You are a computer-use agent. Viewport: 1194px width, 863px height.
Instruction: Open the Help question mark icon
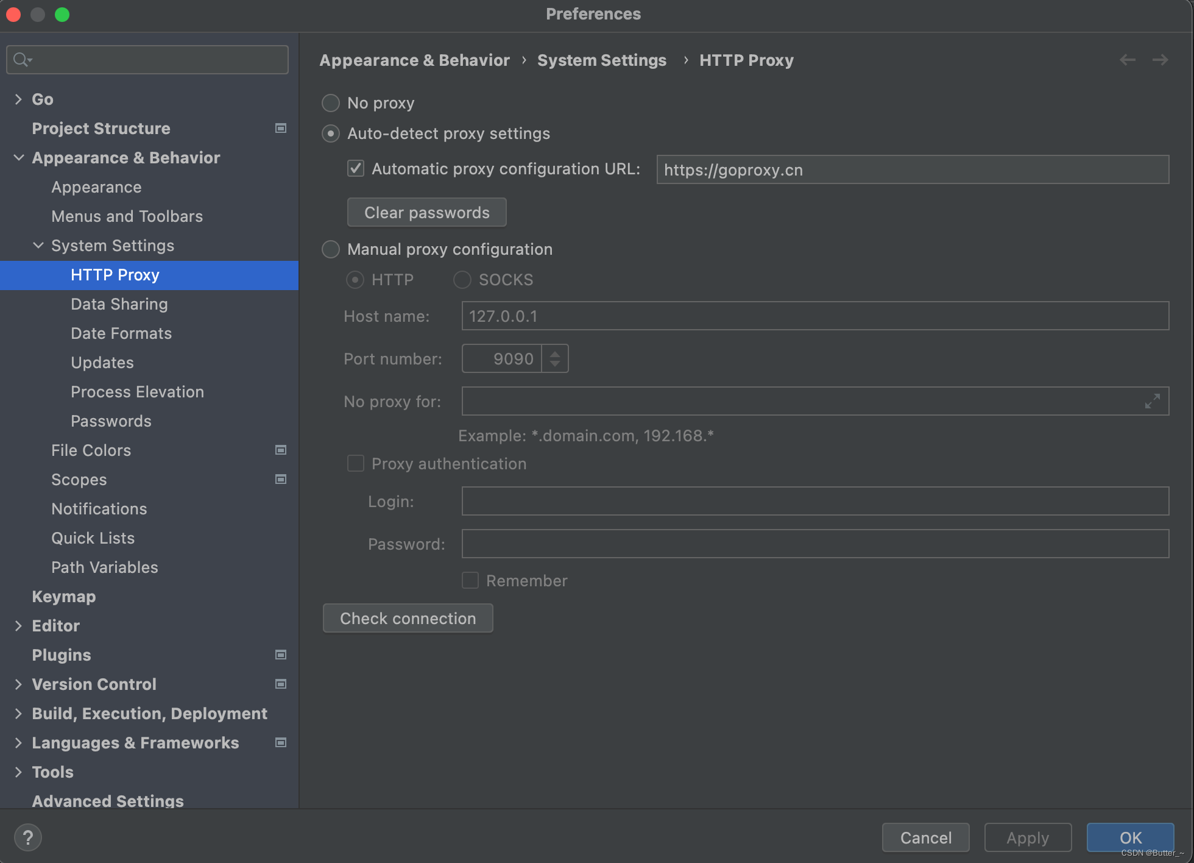27,837
